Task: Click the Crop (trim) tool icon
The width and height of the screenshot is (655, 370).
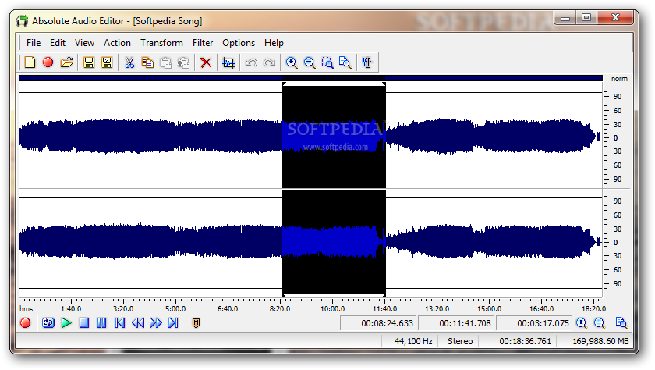Action: click(x=228, y=62)
